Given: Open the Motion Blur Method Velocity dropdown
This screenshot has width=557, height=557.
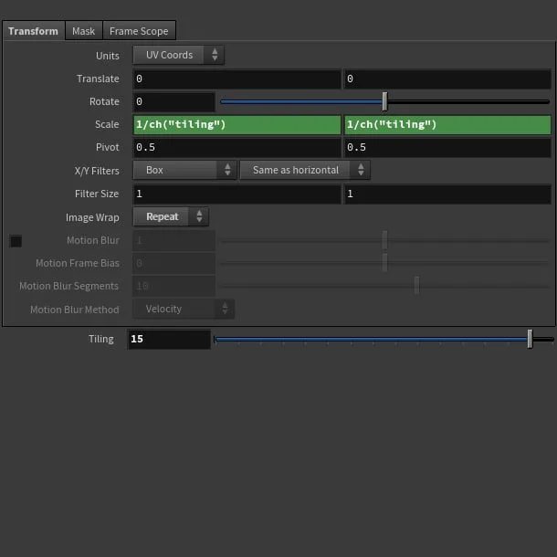Looking at the screenshot, I should coord(184,309).
